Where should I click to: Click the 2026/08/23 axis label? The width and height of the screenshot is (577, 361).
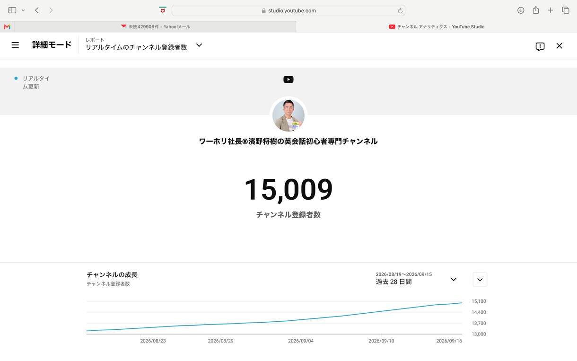[x=153, y=341]
